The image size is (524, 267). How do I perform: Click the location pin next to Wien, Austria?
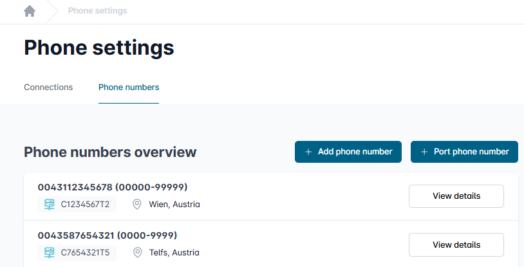(x=137, y=205)
